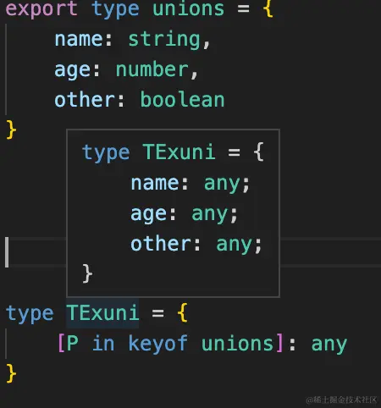Click the age: any line in the tooltip
Viewport: 381px width, 408px height.
coord(185,214)
